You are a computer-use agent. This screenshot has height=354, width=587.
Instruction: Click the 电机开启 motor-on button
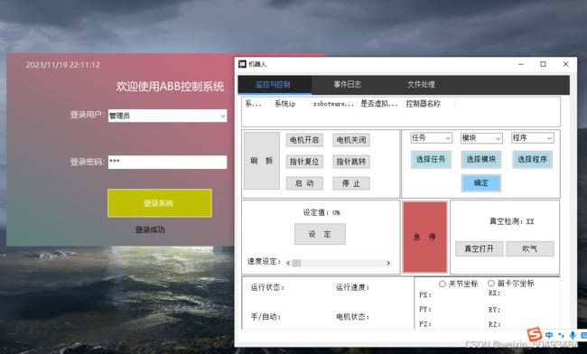point(304,140)
